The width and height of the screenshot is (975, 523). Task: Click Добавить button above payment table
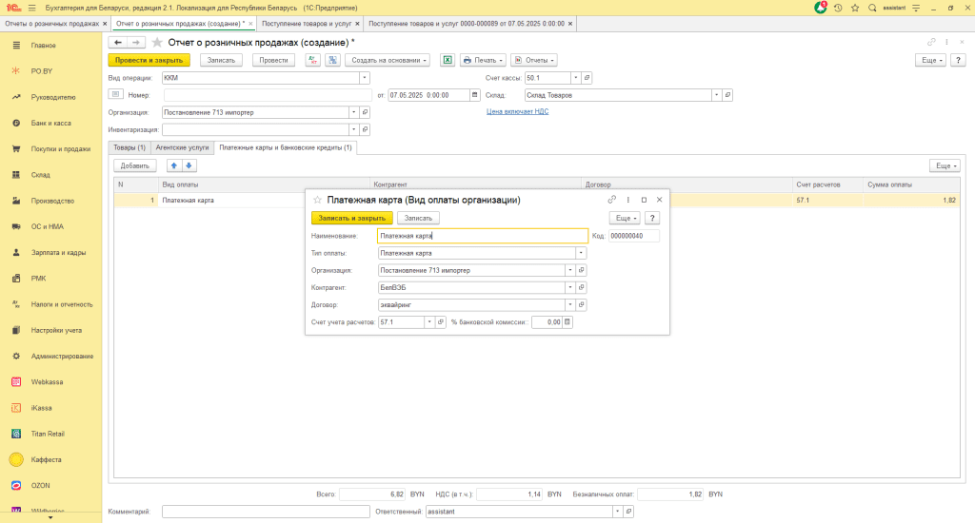pyautogui.click(x=135, y=165)
